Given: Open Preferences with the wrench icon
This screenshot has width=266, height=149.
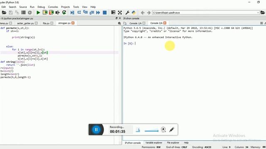Looking at the screenshot, I should click(127, 12).
